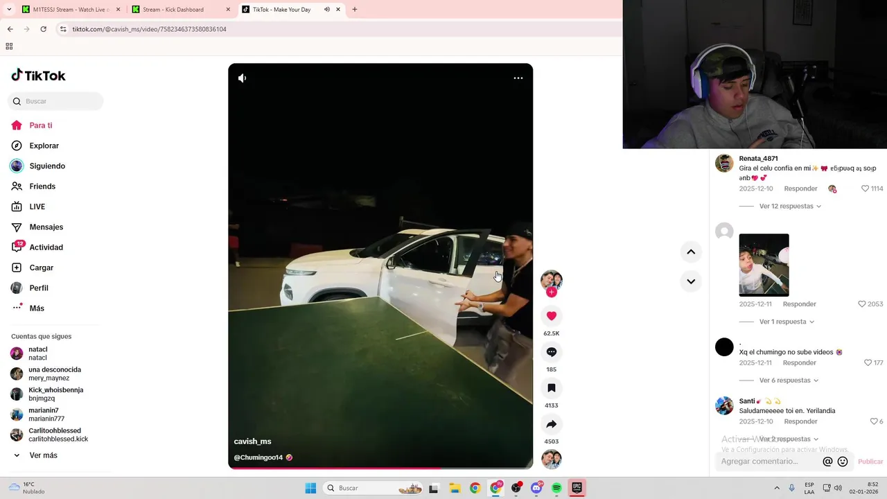Open Renata_4871's profile name
This screenshot has width=887, height=499.
758,159
